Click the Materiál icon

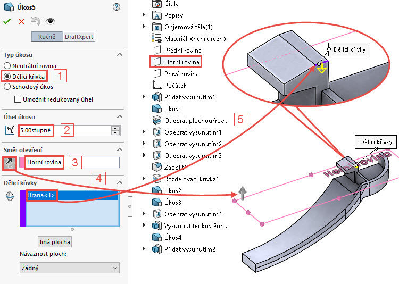(156, 38)
